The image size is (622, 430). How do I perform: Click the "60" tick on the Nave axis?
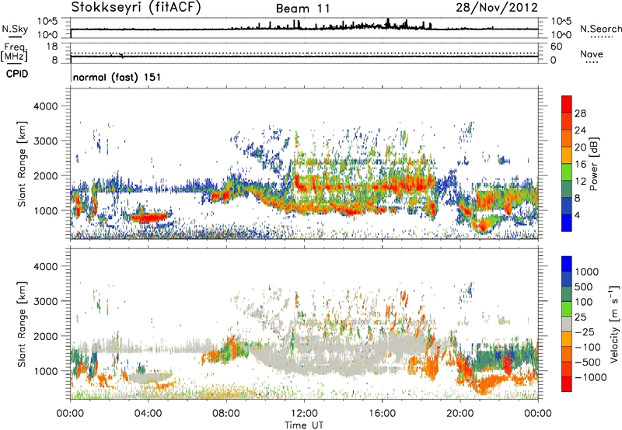point(556,47)
